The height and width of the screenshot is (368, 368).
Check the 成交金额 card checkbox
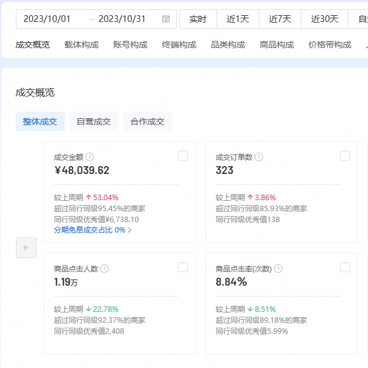click(x=183, y=156)
